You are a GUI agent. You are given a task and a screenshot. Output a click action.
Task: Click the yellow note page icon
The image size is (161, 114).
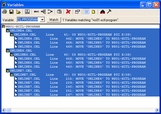pos(93,12)
